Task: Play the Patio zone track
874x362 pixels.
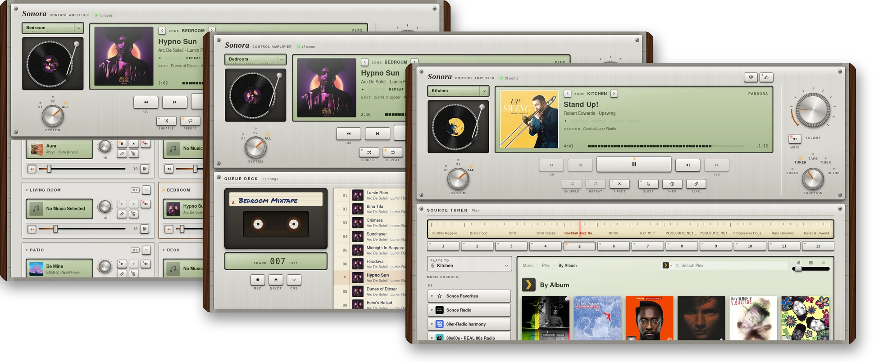Action: 122,264
